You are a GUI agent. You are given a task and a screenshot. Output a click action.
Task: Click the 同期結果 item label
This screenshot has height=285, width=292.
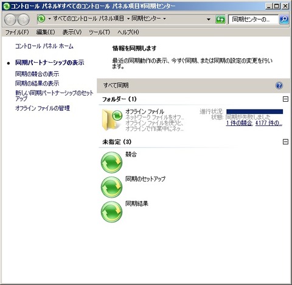tap(137, 203)
